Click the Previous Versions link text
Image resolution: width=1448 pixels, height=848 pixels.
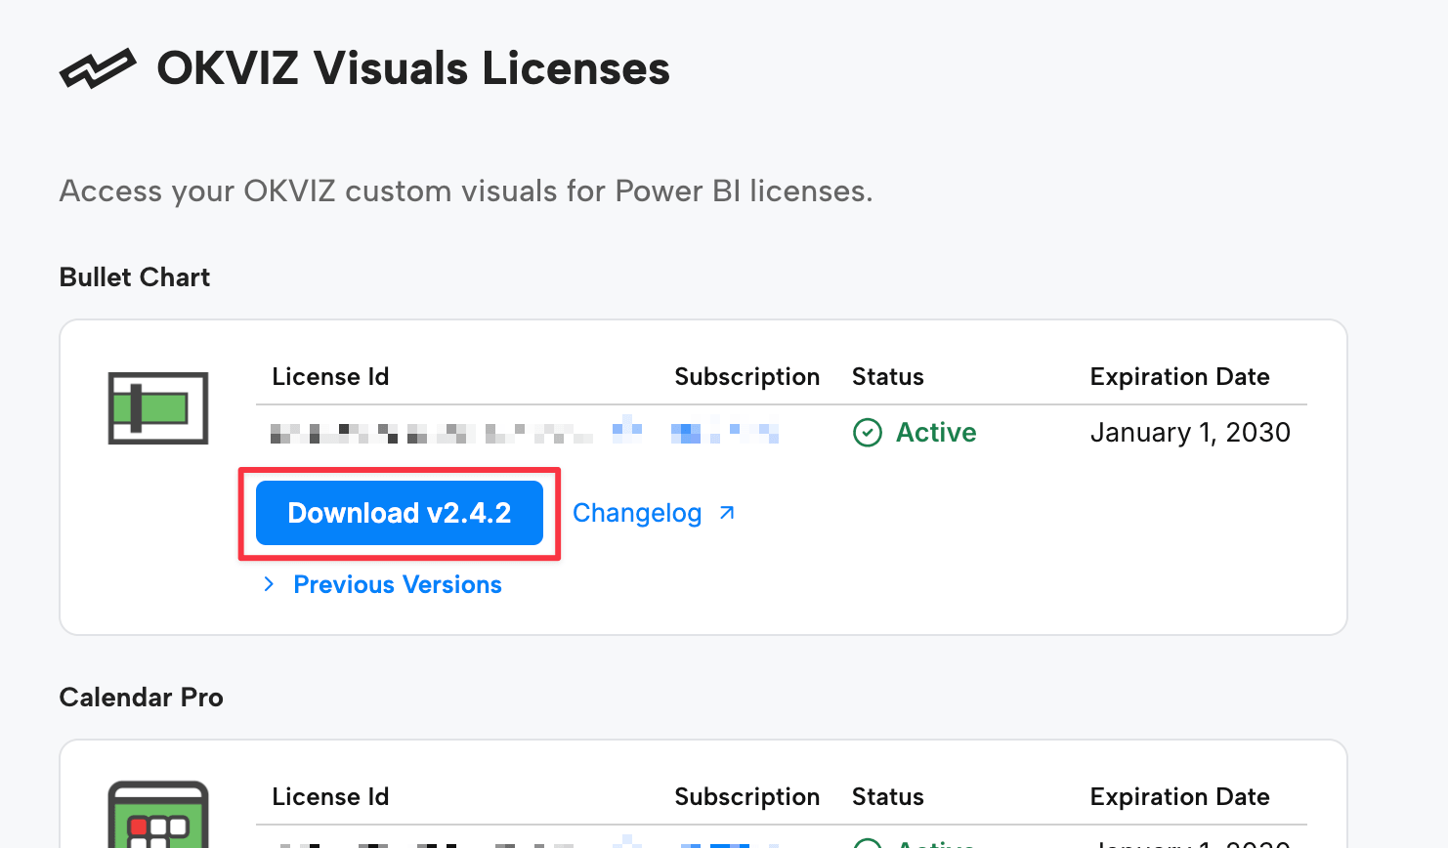(398, 584)
